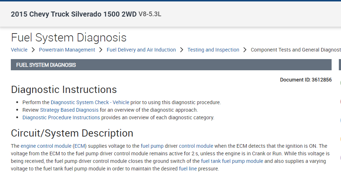Viewport: 341px width, 178px height.
Task: Navigate to Fuel Delivery and Air Induction
Action: (141, 50)
